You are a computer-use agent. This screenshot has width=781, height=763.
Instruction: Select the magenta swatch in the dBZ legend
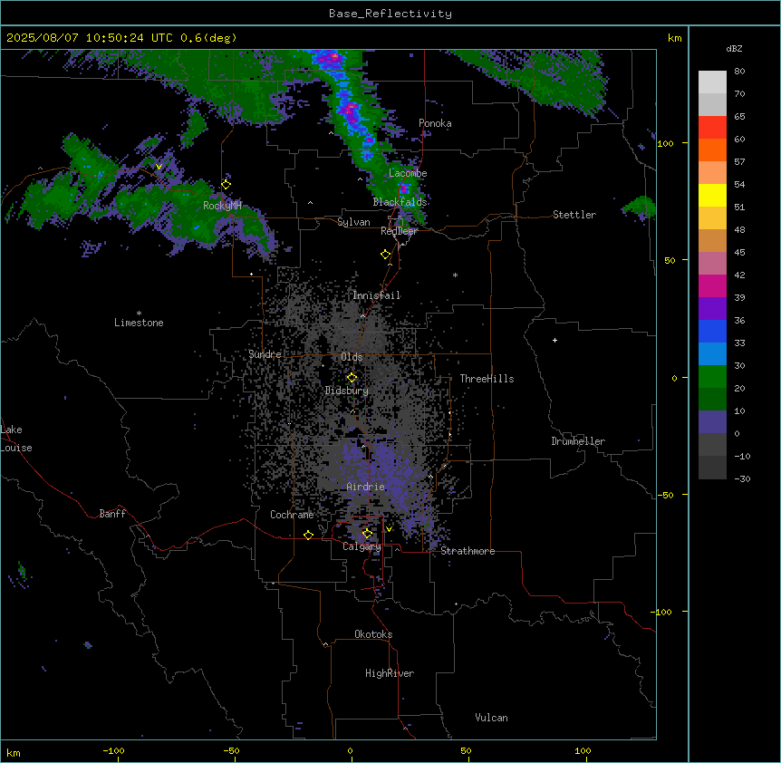pyautogui.click(x=712, y=285)
